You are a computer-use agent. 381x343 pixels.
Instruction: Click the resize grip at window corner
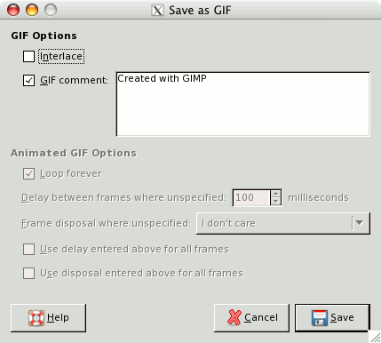(x=375, y=337)
